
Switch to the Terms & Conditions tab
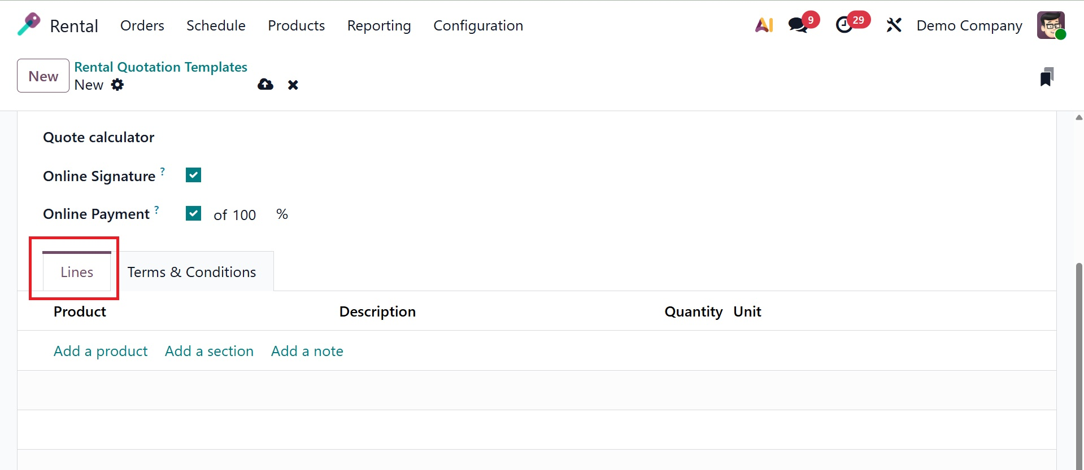191,272
